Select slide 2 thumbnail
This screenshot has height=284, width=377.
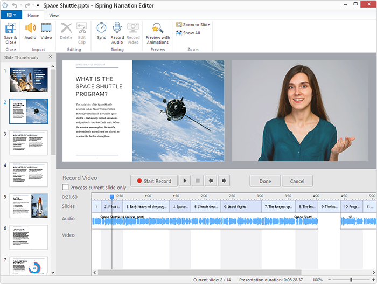point(29,111)
